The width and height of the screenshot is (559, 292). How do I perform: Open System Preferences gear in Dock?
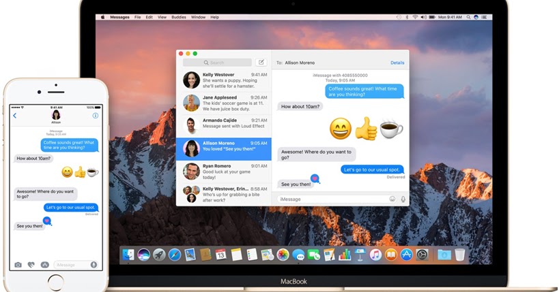coord(422,255)
